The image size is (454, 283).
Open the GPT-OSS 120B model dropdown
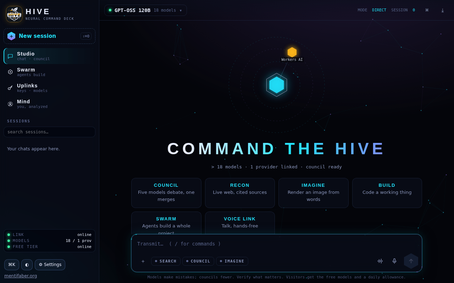(x=145, y=10)
